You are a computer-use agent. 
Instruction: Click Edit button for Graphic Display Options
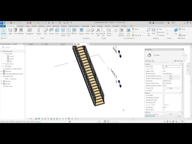tap(171, 79)
